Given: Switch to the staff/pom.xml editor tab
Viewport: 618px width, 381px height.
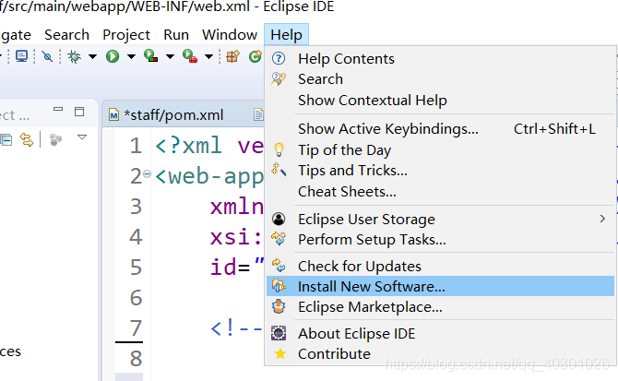Looking at the screenshot, I should pos(173,115).
